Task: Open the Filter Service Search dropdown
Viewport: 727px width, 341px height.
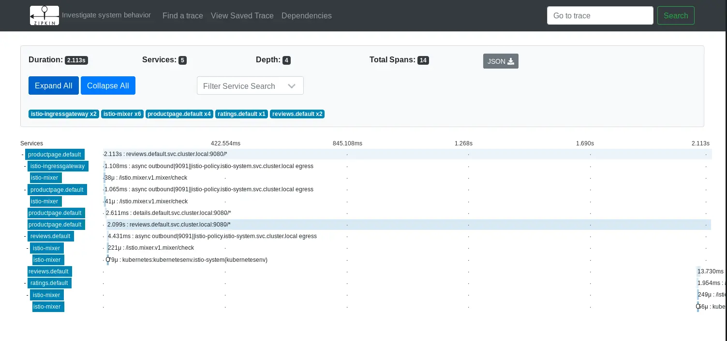Action: tap(250, 86)
